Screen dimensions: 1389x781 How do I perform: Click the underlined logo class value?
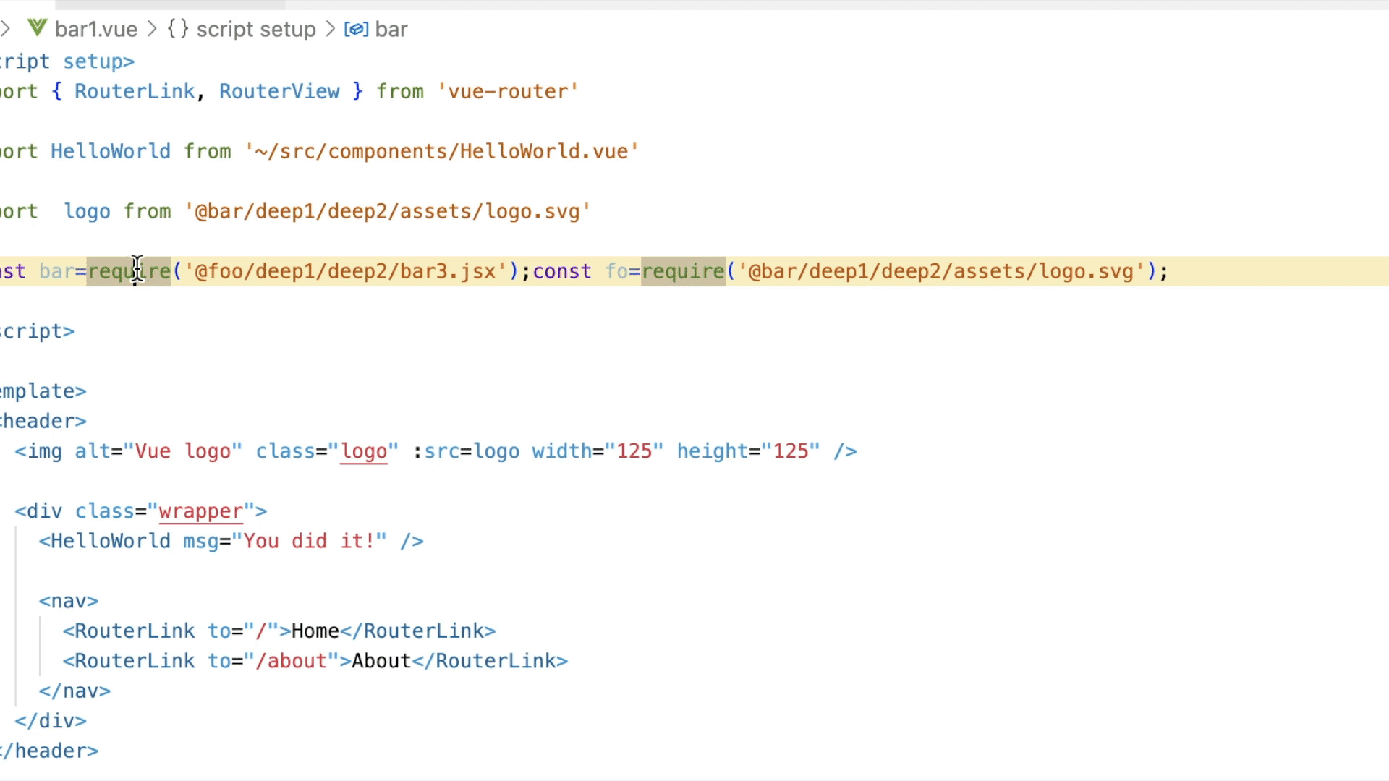pyautogui.click(x=364, y=452)
